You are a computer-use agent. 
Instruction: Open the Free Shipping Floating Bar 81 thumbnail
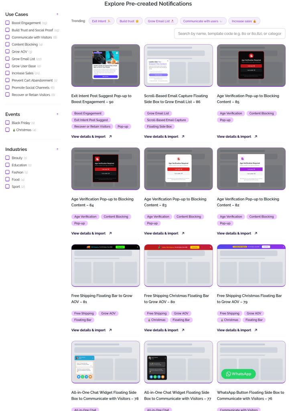[x=105, y=266]
